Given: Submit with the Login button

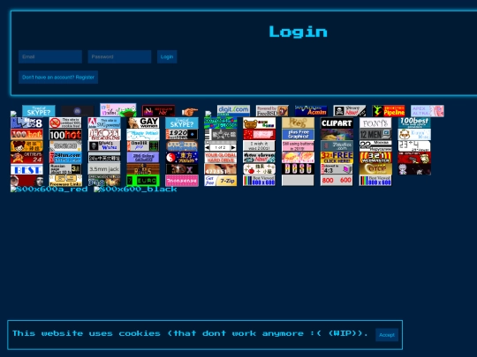Looking at the screenshot, I should click(x=167, y=56).
